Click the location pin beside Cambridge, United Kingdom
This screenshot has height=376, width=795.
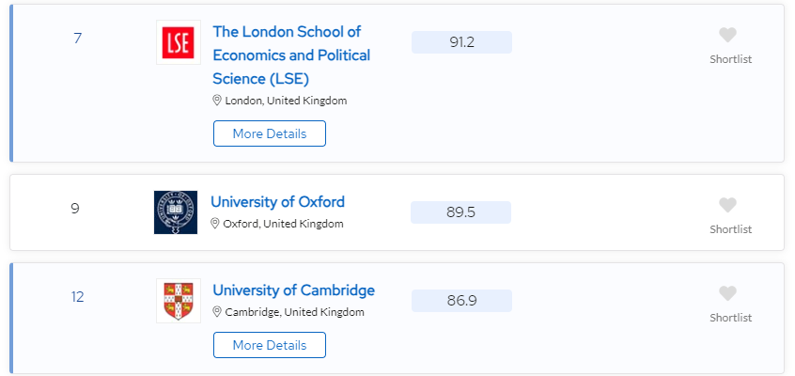[216, 311]
